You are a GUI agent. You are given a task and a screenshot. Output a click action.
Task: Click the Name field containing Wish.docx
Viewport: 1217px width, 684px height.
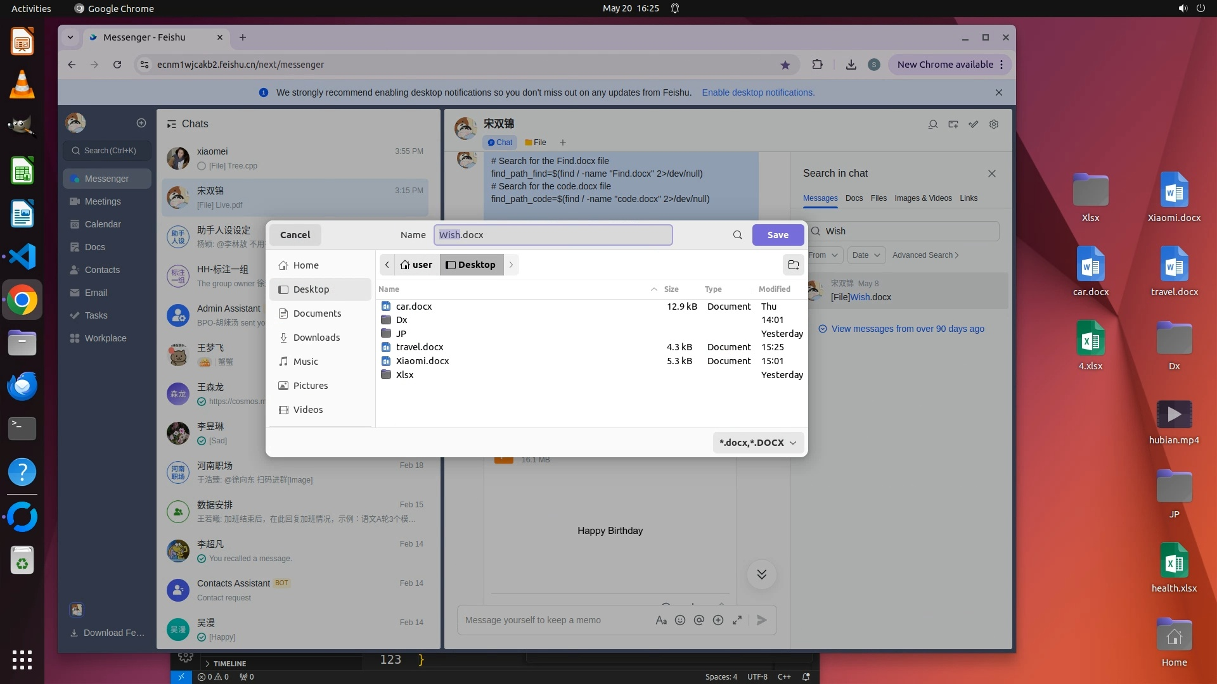point(553,235)
